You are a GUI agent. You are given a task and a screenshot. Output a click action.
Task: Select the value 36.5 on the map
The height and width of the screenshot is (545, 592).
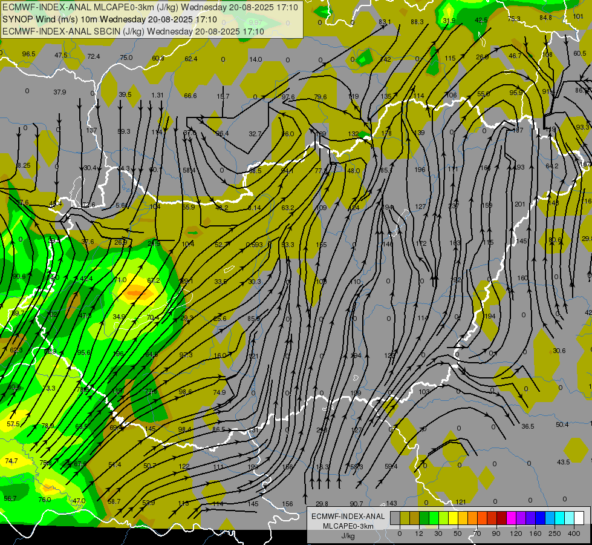coord(527,426)
